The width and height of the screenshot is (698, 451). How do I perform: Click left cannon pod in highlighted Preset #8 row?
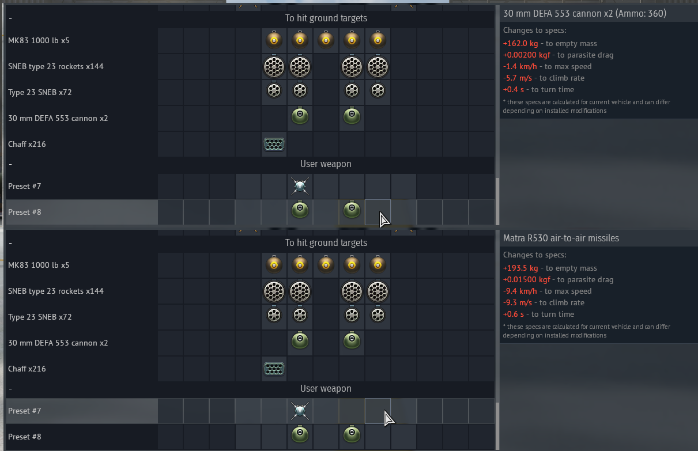(x=300, y=210)
